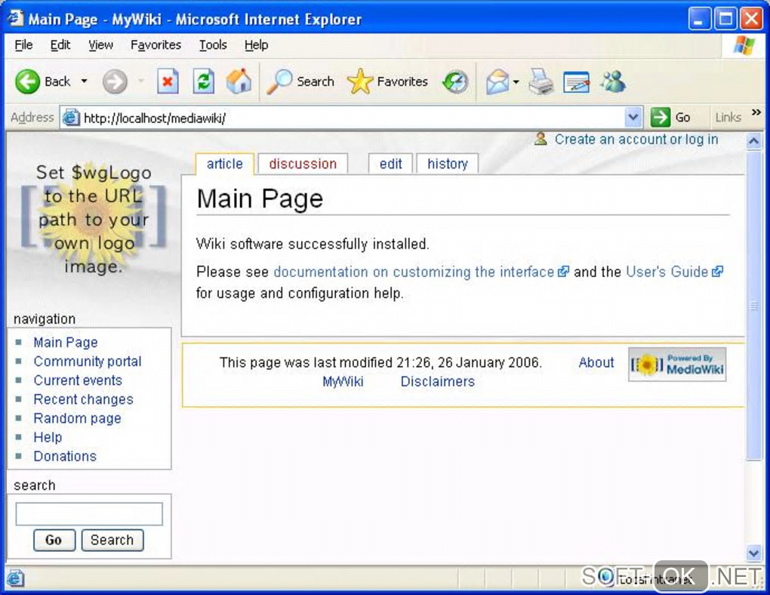The height and width of the screenshot is (595, 770).
Task: Open the history tab
Action: [x=448, y=164]
